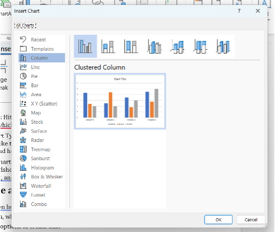The image size is (275, 232).
Task: Choose the Stacked Column subtype icon
Action: [108, 46]
